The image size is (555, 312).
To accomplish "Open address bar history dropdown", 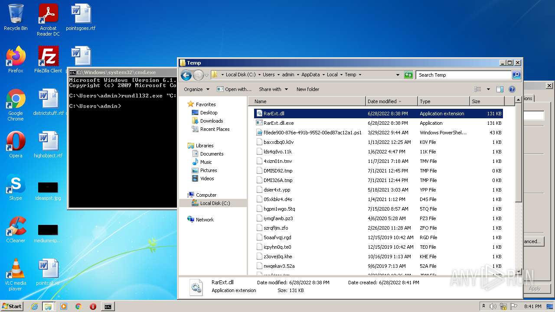I will 398,75.
